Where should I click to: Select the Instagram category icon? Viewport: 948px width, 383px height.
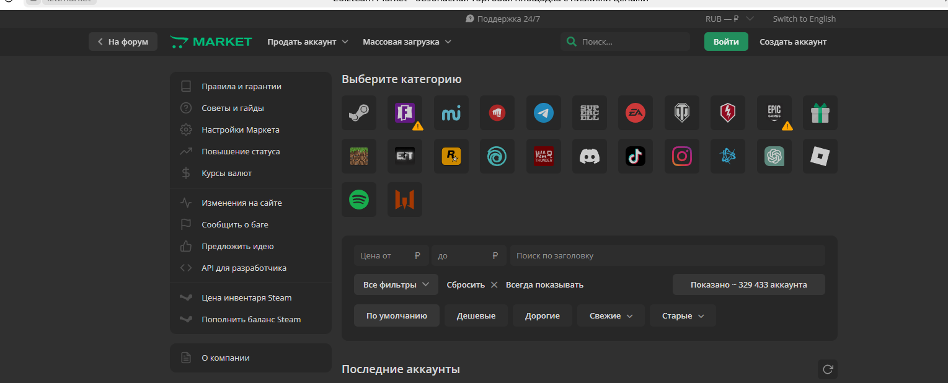[681, 156]
